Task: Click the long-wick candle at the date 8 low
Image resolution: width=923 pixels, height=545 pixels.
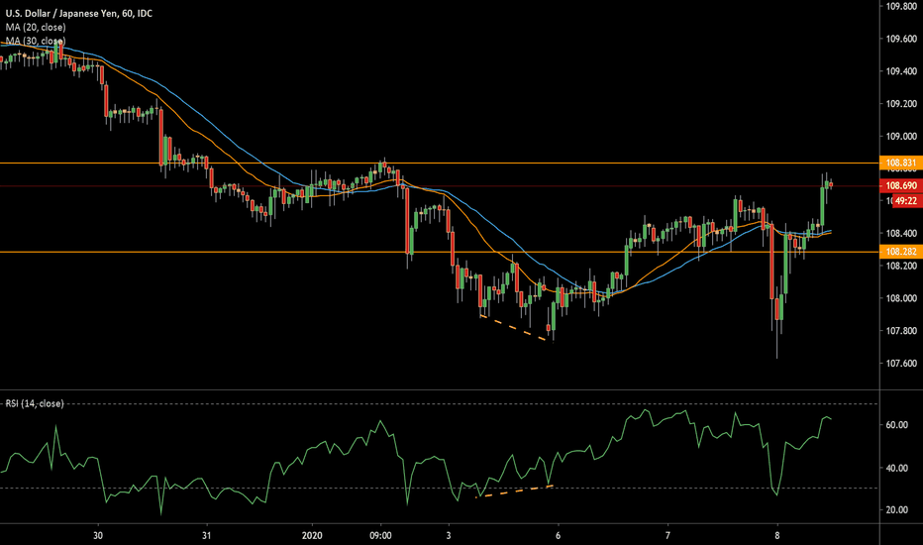Action: pos(777,309)
